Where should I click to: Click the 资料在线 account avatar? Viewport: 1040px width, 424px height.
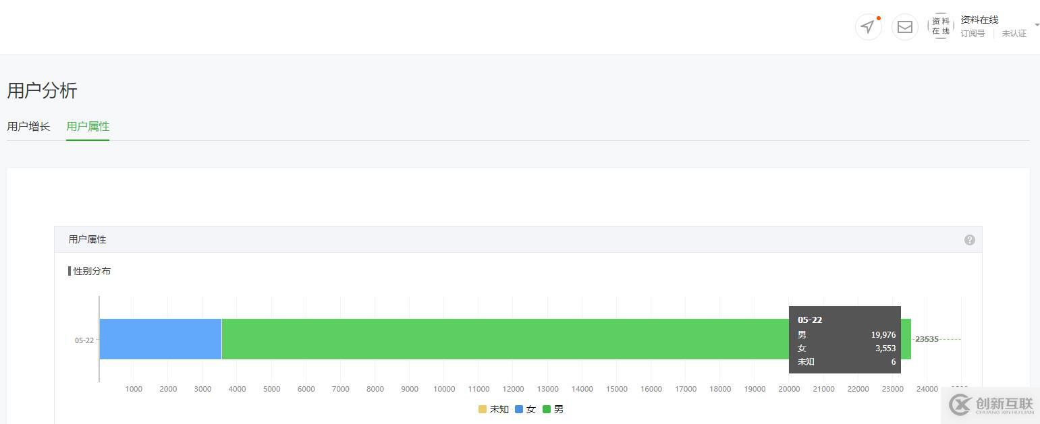tap(941, 26)
